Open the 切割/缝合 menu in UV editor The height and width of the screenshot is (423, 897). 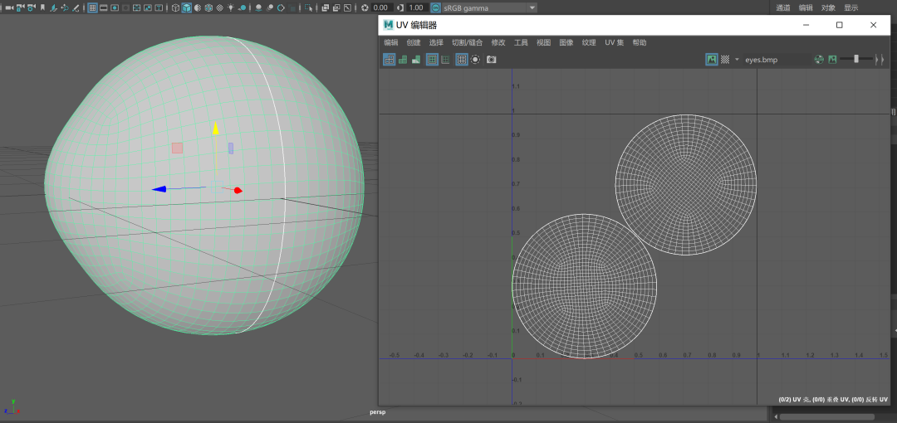pyautogui.click(x=467, y=42)
